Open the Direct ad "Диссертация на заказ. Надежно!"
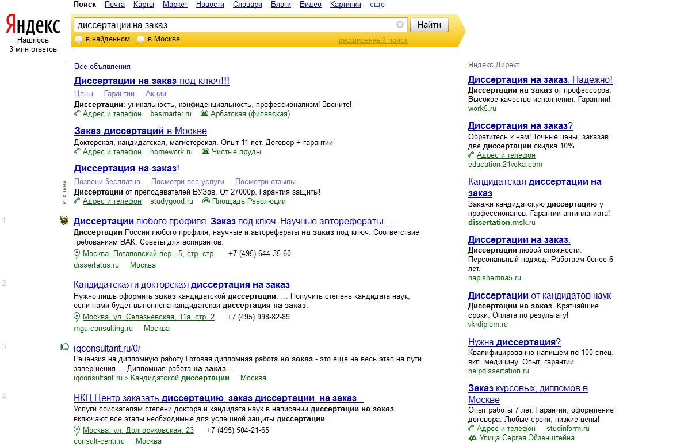 (540, 80)
